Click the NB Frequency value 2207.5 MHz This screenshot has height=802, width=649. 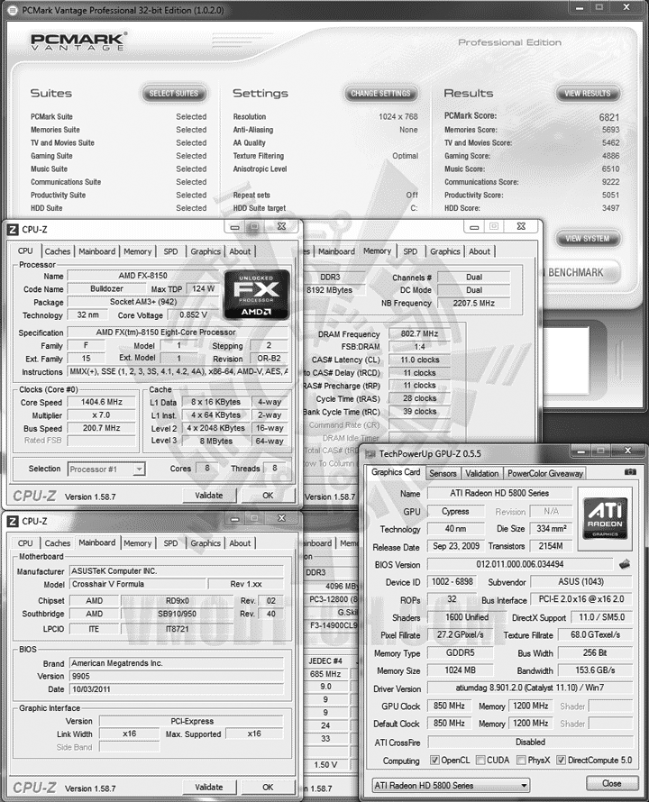click(473, 303)
